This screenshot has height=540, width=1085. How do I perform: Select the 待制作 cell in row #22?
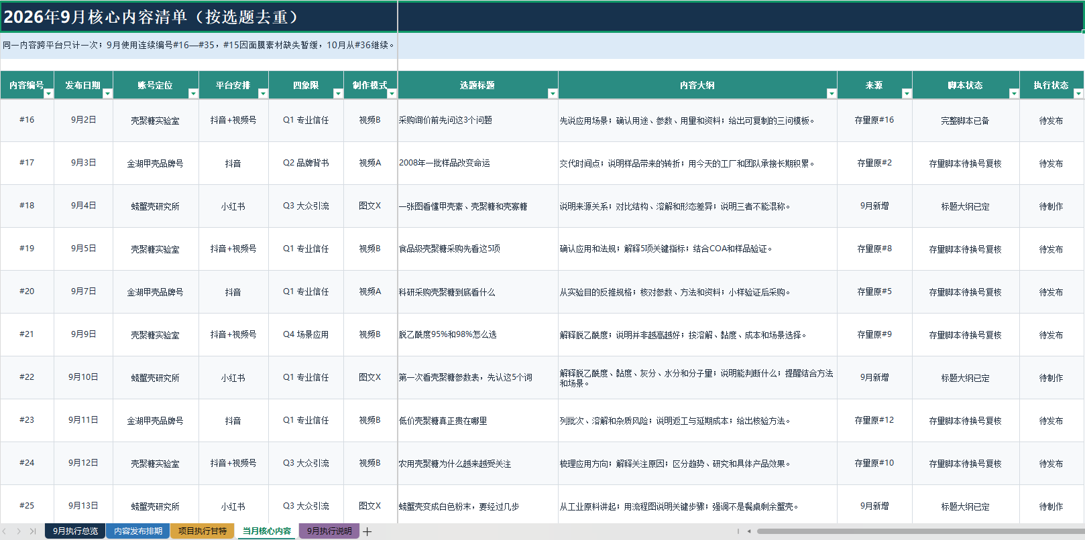1051,377
